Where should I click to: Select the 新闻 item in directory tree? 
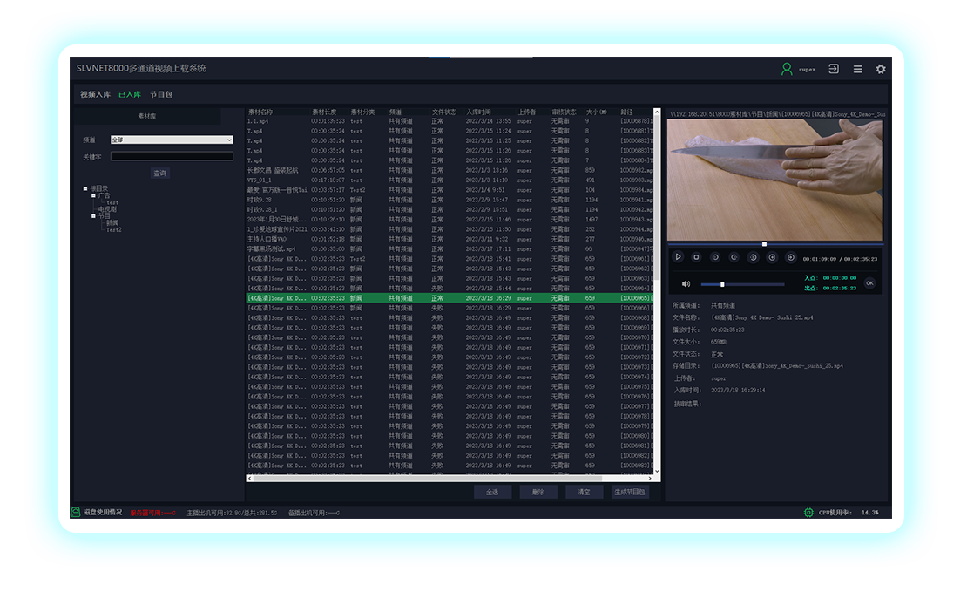pos(112,223)
